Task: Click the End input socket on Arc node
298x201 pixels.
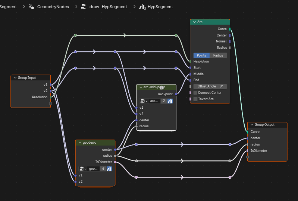Action: click(x=190, y=80)
